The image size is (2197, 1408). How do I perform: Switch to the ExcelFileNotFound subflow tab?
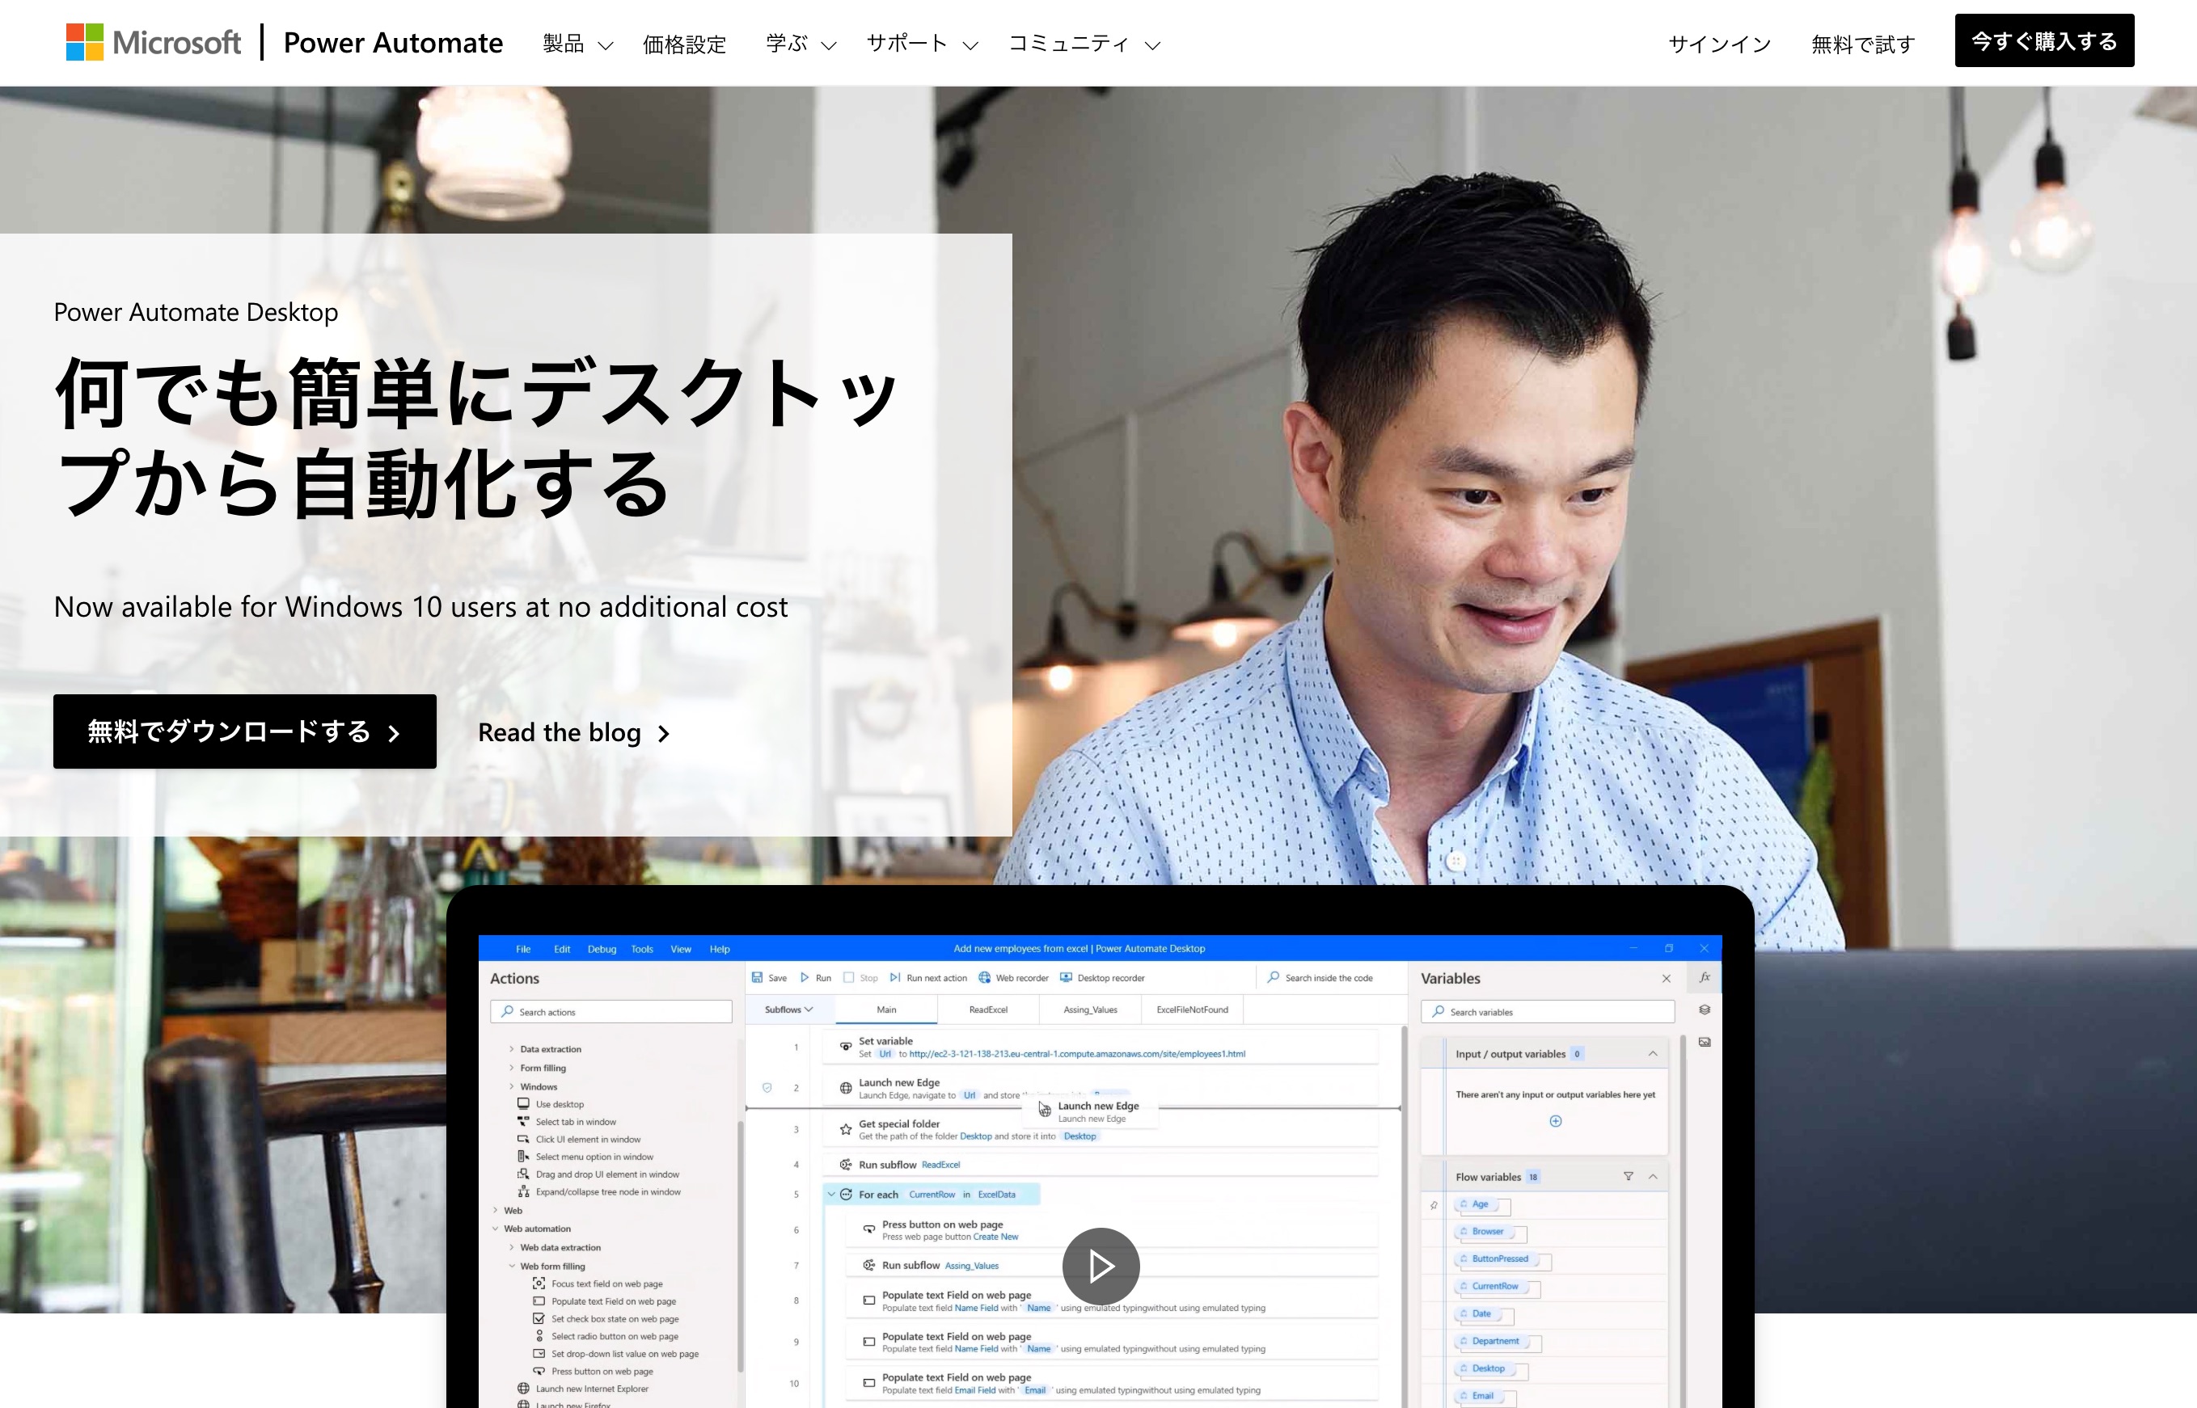click(x=1192, y=1010)
